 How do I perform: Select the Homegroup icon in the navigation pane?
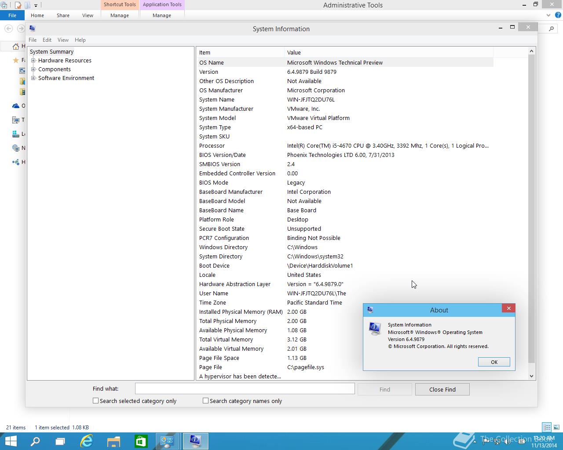pyautogui.click(x=16, y=162)
